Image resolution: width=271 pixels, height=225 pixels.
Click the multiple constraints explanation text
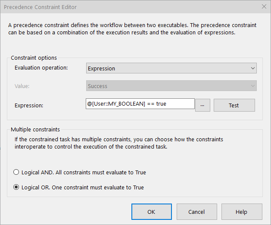tap(118, 143)
